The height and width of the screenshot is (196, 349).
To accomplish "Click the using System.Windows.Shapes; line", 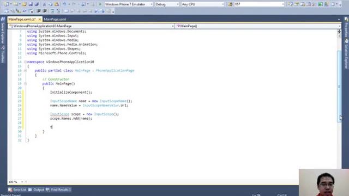I will coord(53,48).
